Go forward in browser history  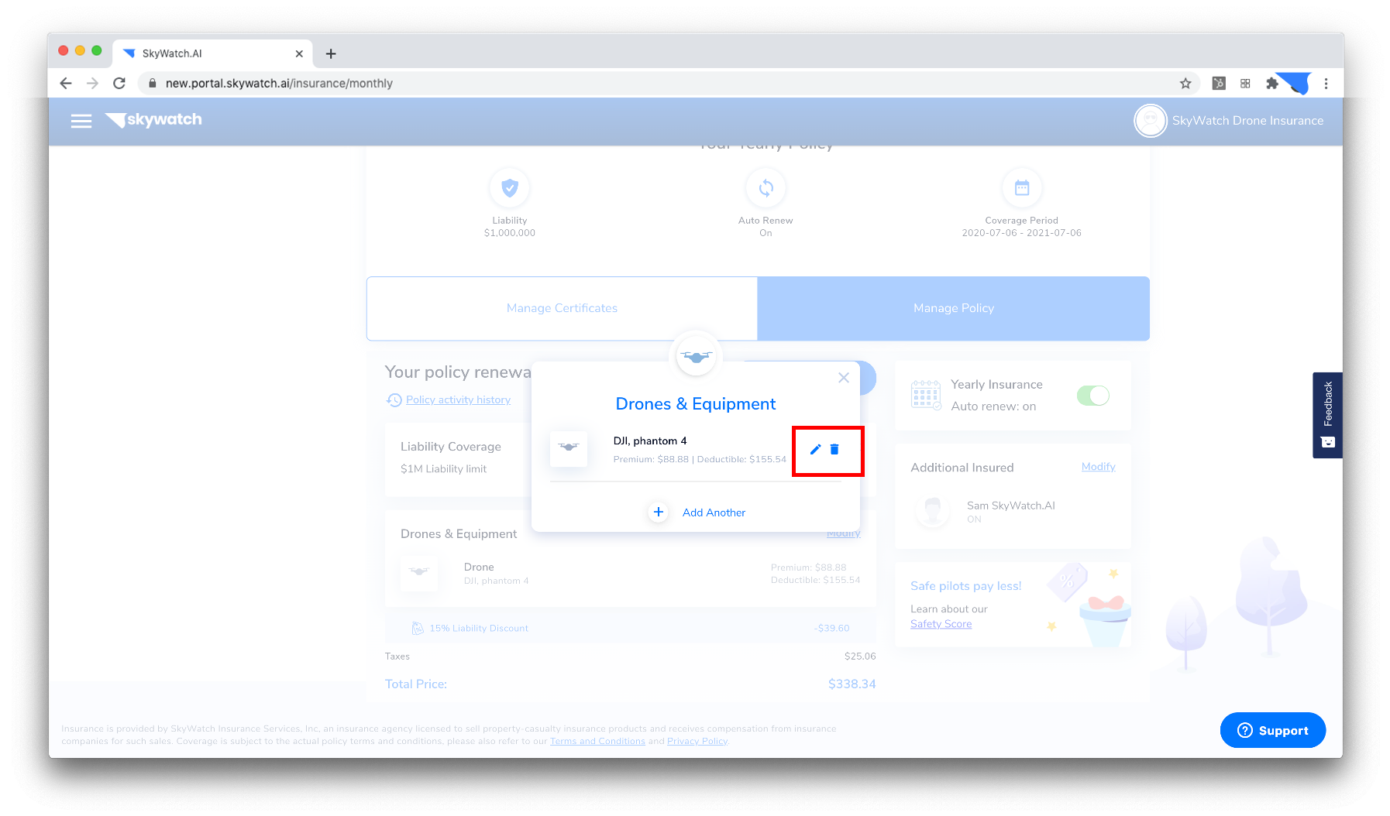point(92,83)
